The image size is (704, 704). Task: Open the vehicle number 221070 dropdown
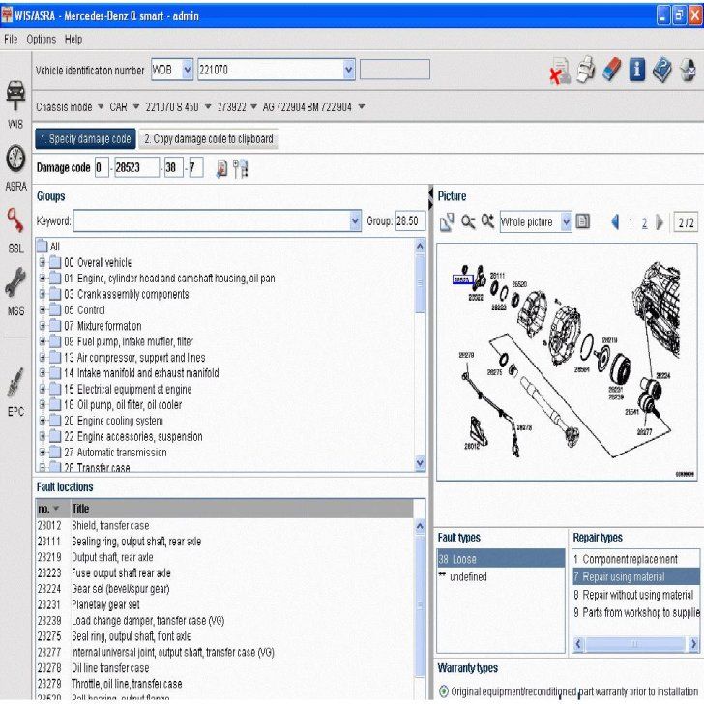click(x=348, y=70)
